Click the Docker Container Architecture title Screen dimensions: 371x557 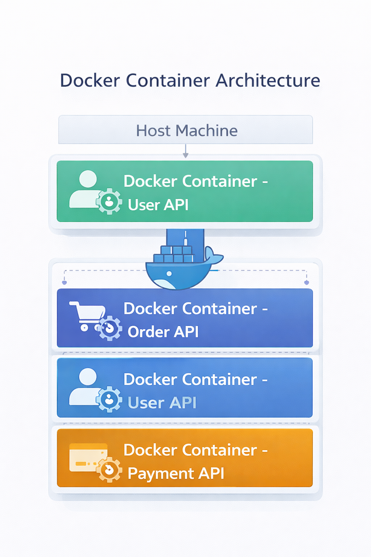click(x=190, y=80)
